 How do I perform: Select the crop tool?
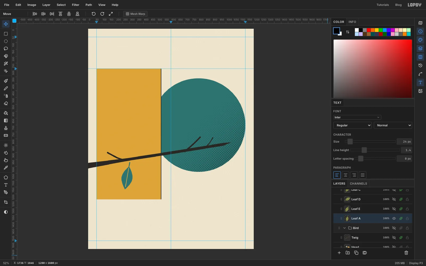(x=6, y=202)
